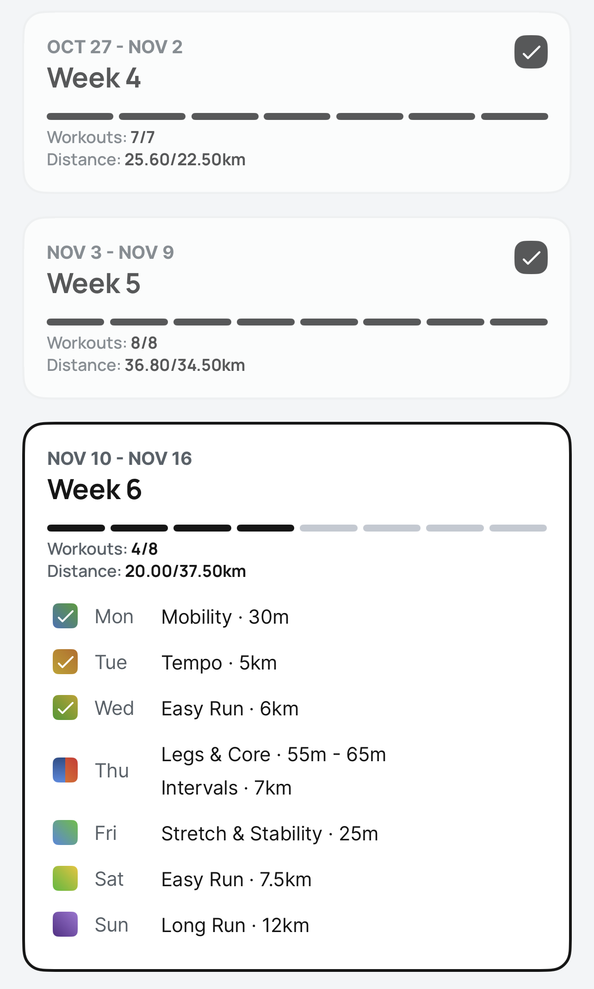Tap first segment of Week 4 progress bar
Image resolution: width=594 pixels, height=989 pixels.
(80, 117)
